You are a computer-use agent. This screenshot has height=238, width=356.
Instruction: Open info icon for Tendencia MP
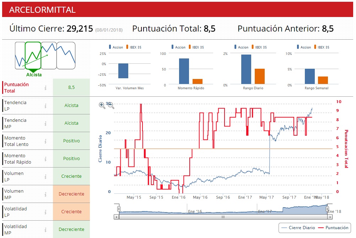(45, 123)
